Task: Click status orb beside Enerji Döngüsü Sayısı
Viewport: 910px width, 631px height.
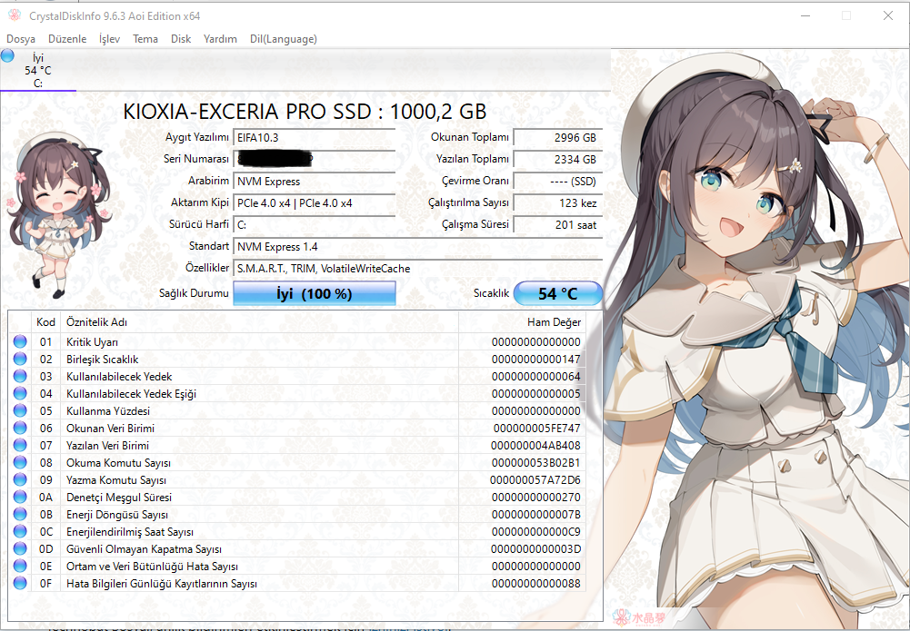Action: 21,515
